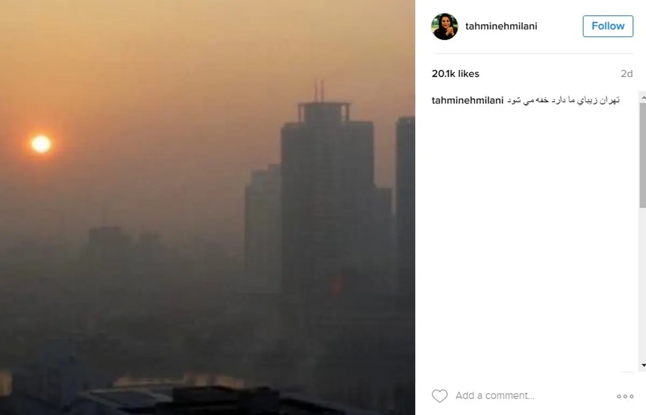View the 20.1k likes list
This screenshot has width=646, height=415.
455,74
